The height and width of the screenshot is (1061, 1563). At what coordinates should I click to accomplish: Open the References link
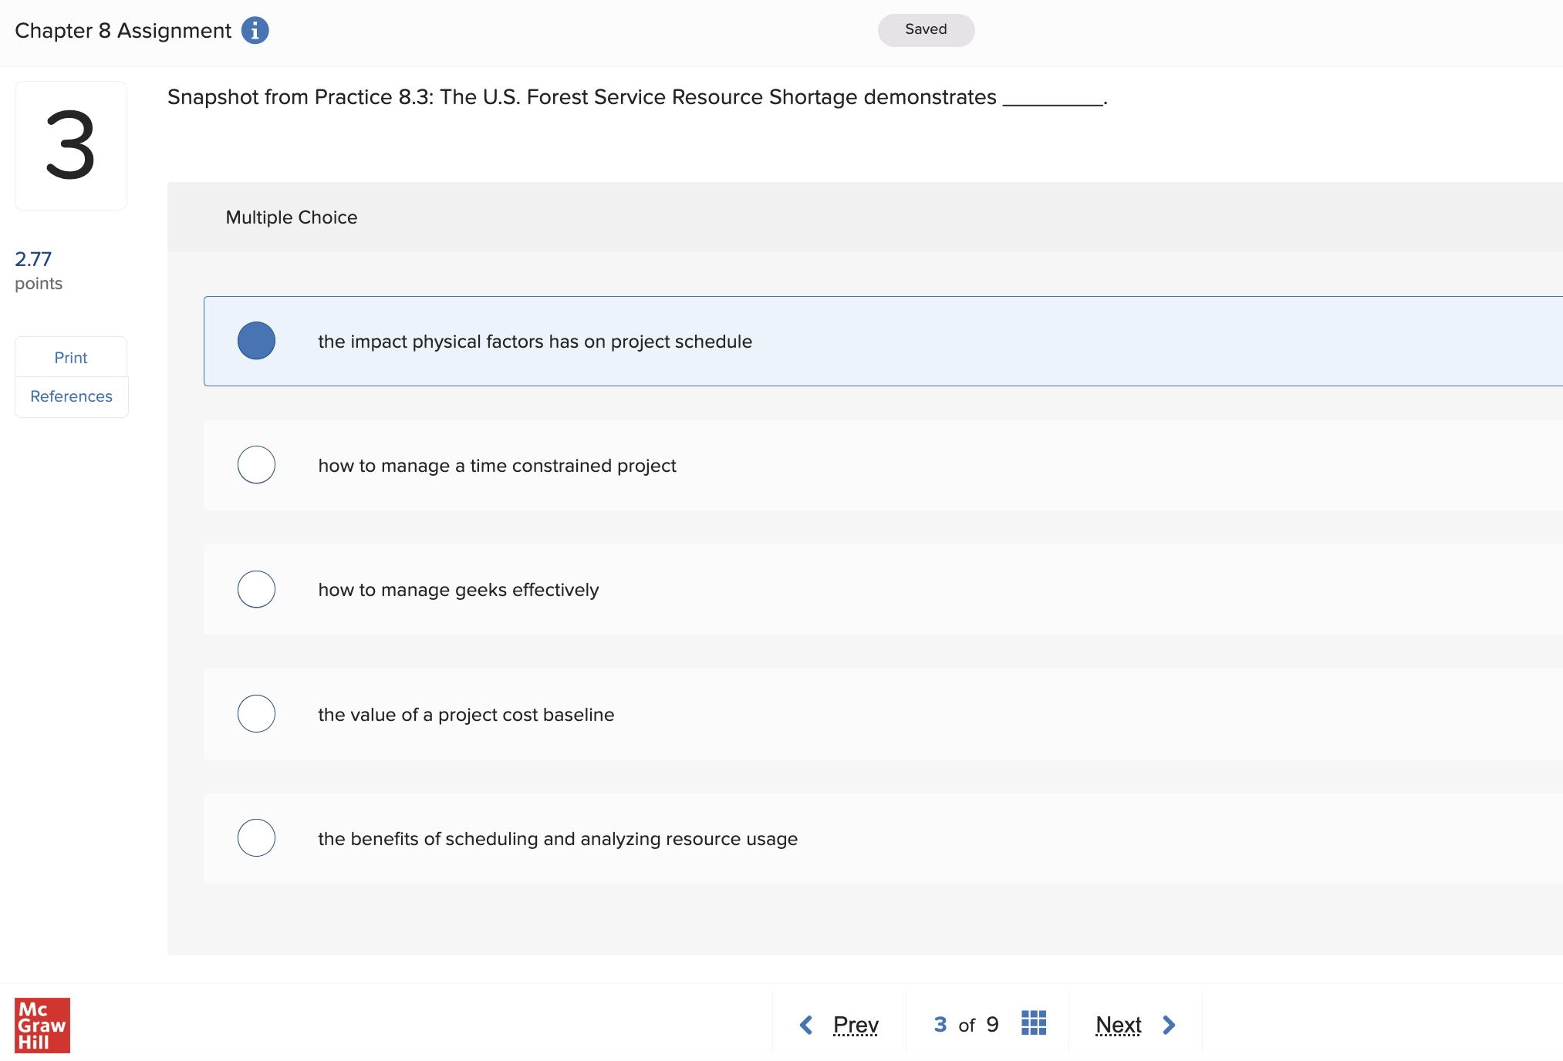tap(71, 396)
